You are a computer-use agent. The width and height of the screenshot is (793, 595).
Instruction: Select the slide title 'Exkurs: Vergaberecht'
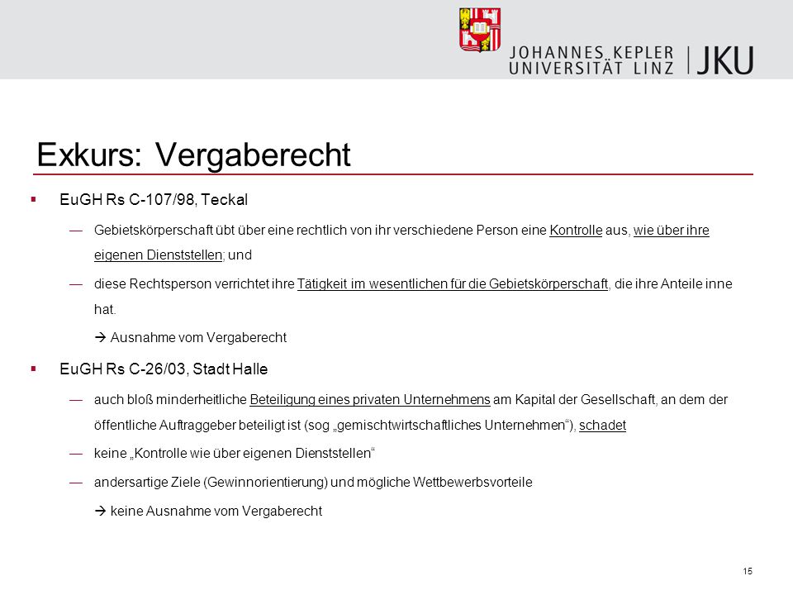pyautogui.click(x=193, y=155)
